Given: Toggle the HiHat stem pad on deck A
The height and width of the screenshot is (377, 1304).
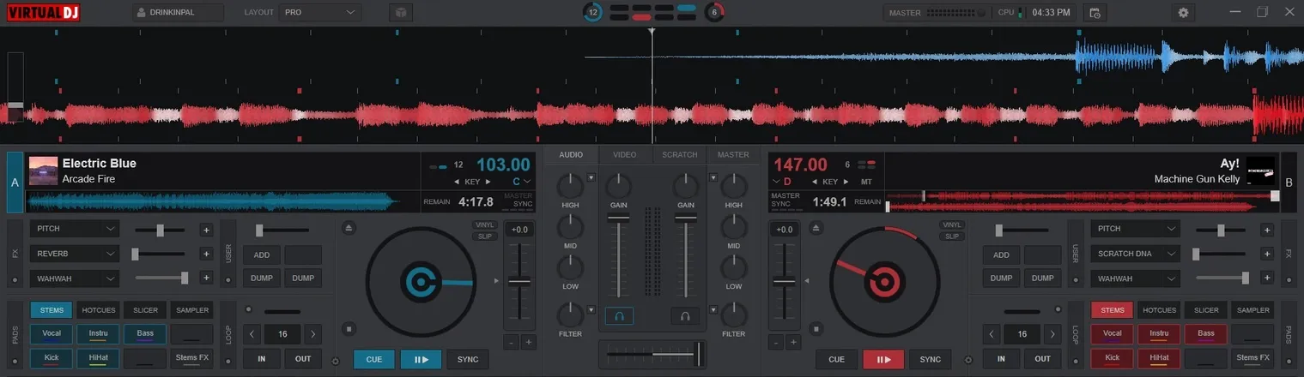Looking at the screenshot, I should pyautogui.click(x=98, y=358).
